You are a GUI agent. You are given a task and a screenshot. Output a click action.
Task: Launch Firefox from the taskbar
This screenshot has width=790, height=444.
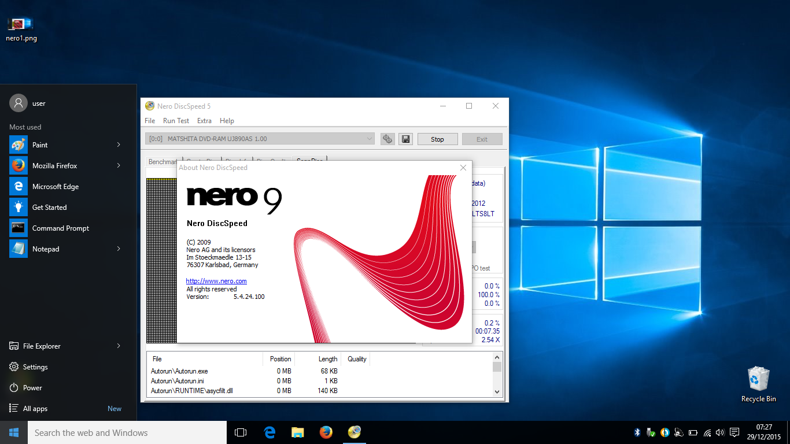[x=326, y=432]
